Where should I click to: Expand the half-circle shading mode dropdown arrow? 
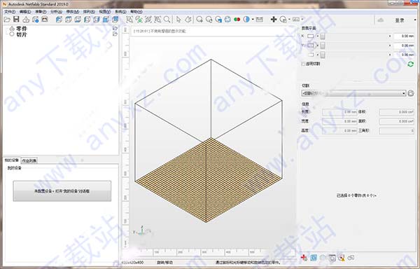253,20
